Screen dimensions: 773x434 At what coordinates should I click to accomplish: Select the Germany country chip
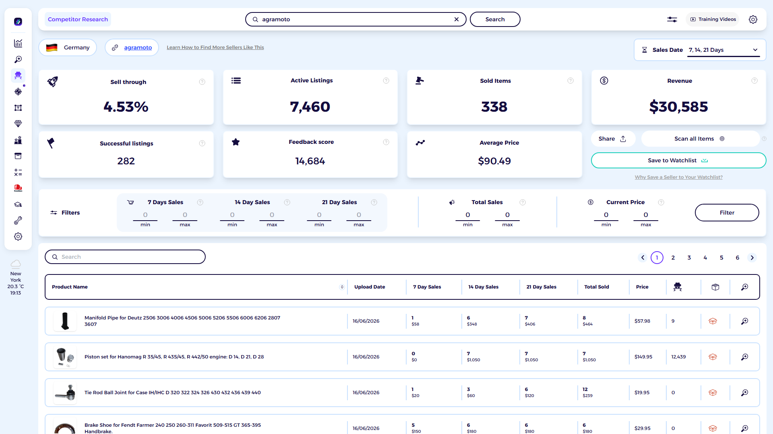pyautogui.click(x=68, y=47)
